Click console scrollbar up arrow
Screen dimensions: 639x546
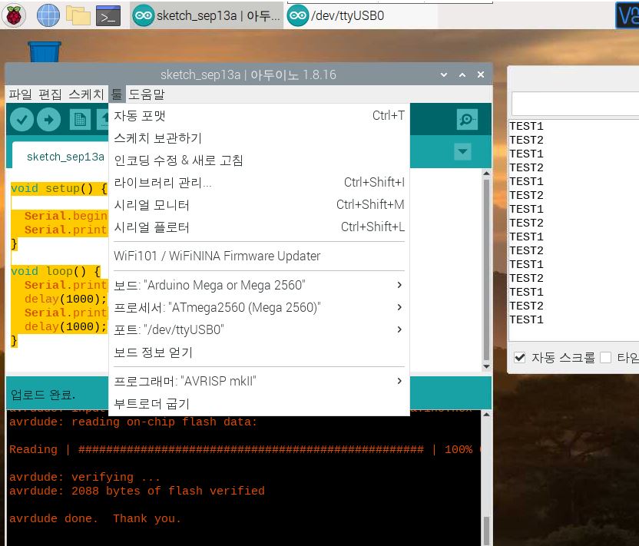click(486, 415)
